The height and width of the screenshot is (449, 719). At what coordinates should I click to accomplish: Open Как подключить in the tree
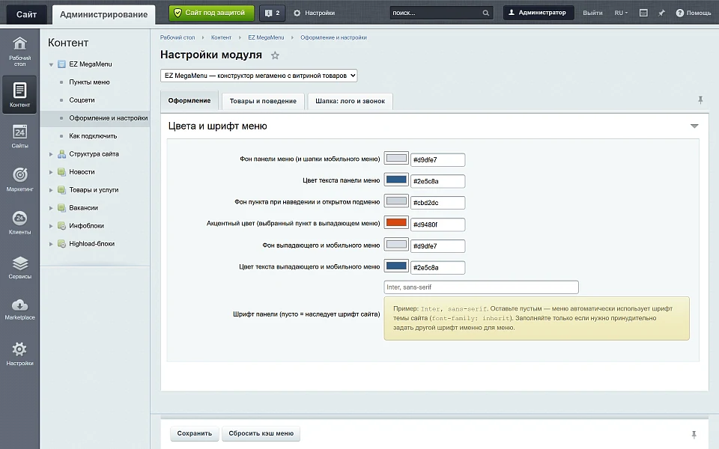(93, 136)
